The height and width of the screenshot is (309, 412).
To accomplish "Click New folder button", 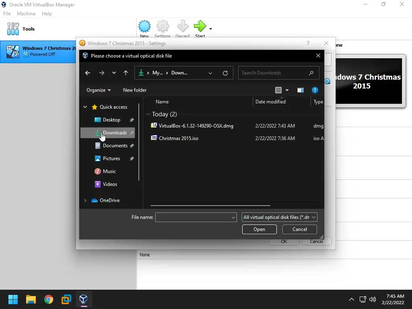I will tap(135, 90).
